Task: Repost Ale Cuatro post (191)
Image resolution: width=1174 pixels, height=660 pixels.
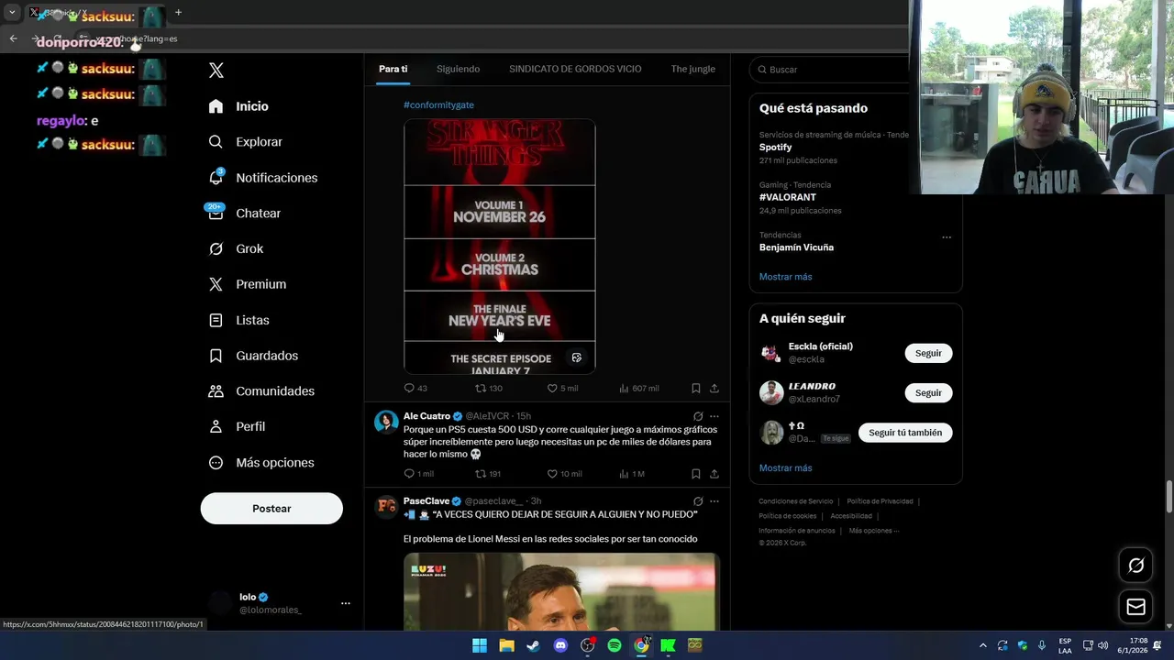Action: coord(487,474)
